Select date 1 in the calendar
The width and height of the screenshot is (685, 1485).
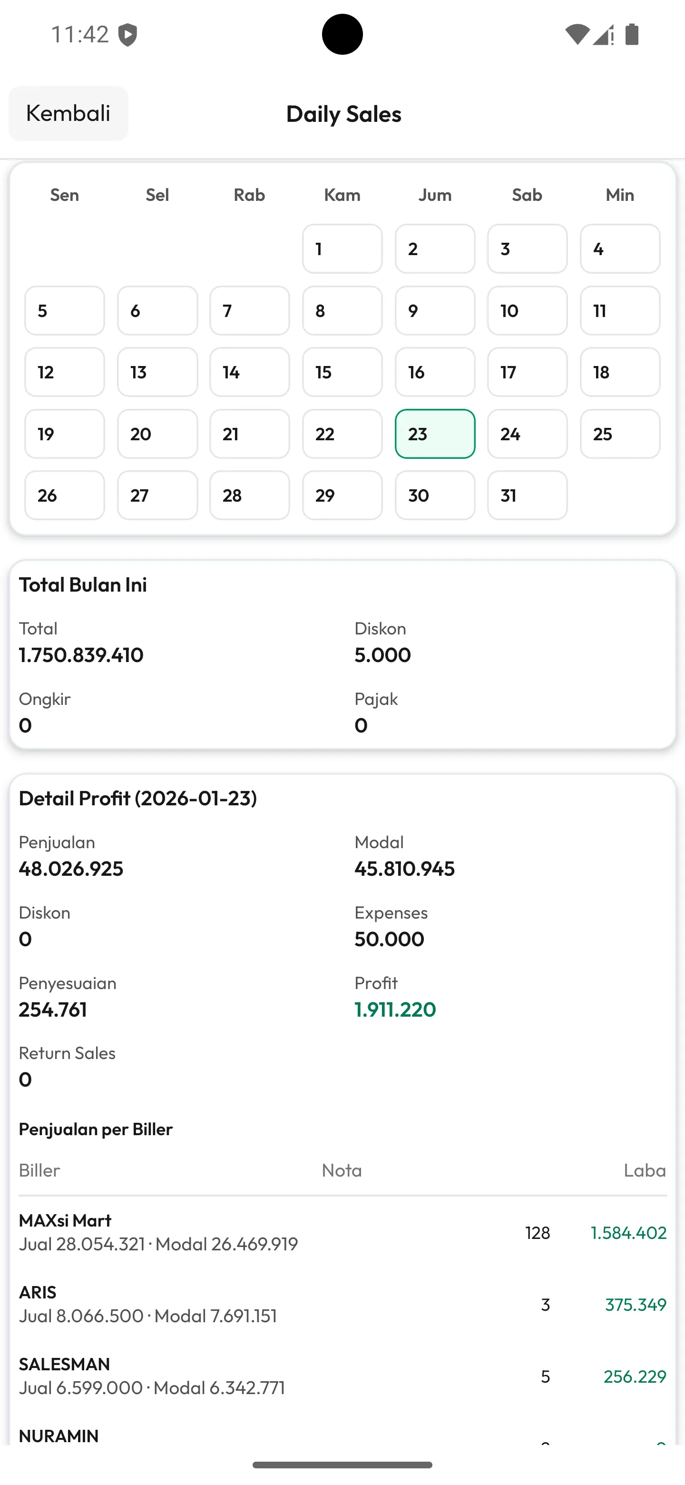342,248
